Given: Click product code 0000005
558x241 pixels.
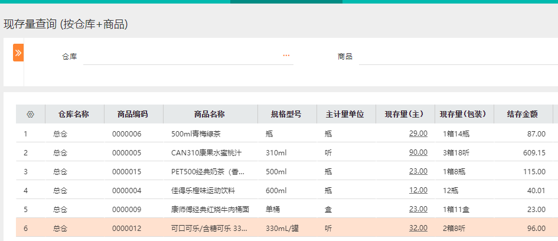Looking at the screenshot, I should (127, 153).
